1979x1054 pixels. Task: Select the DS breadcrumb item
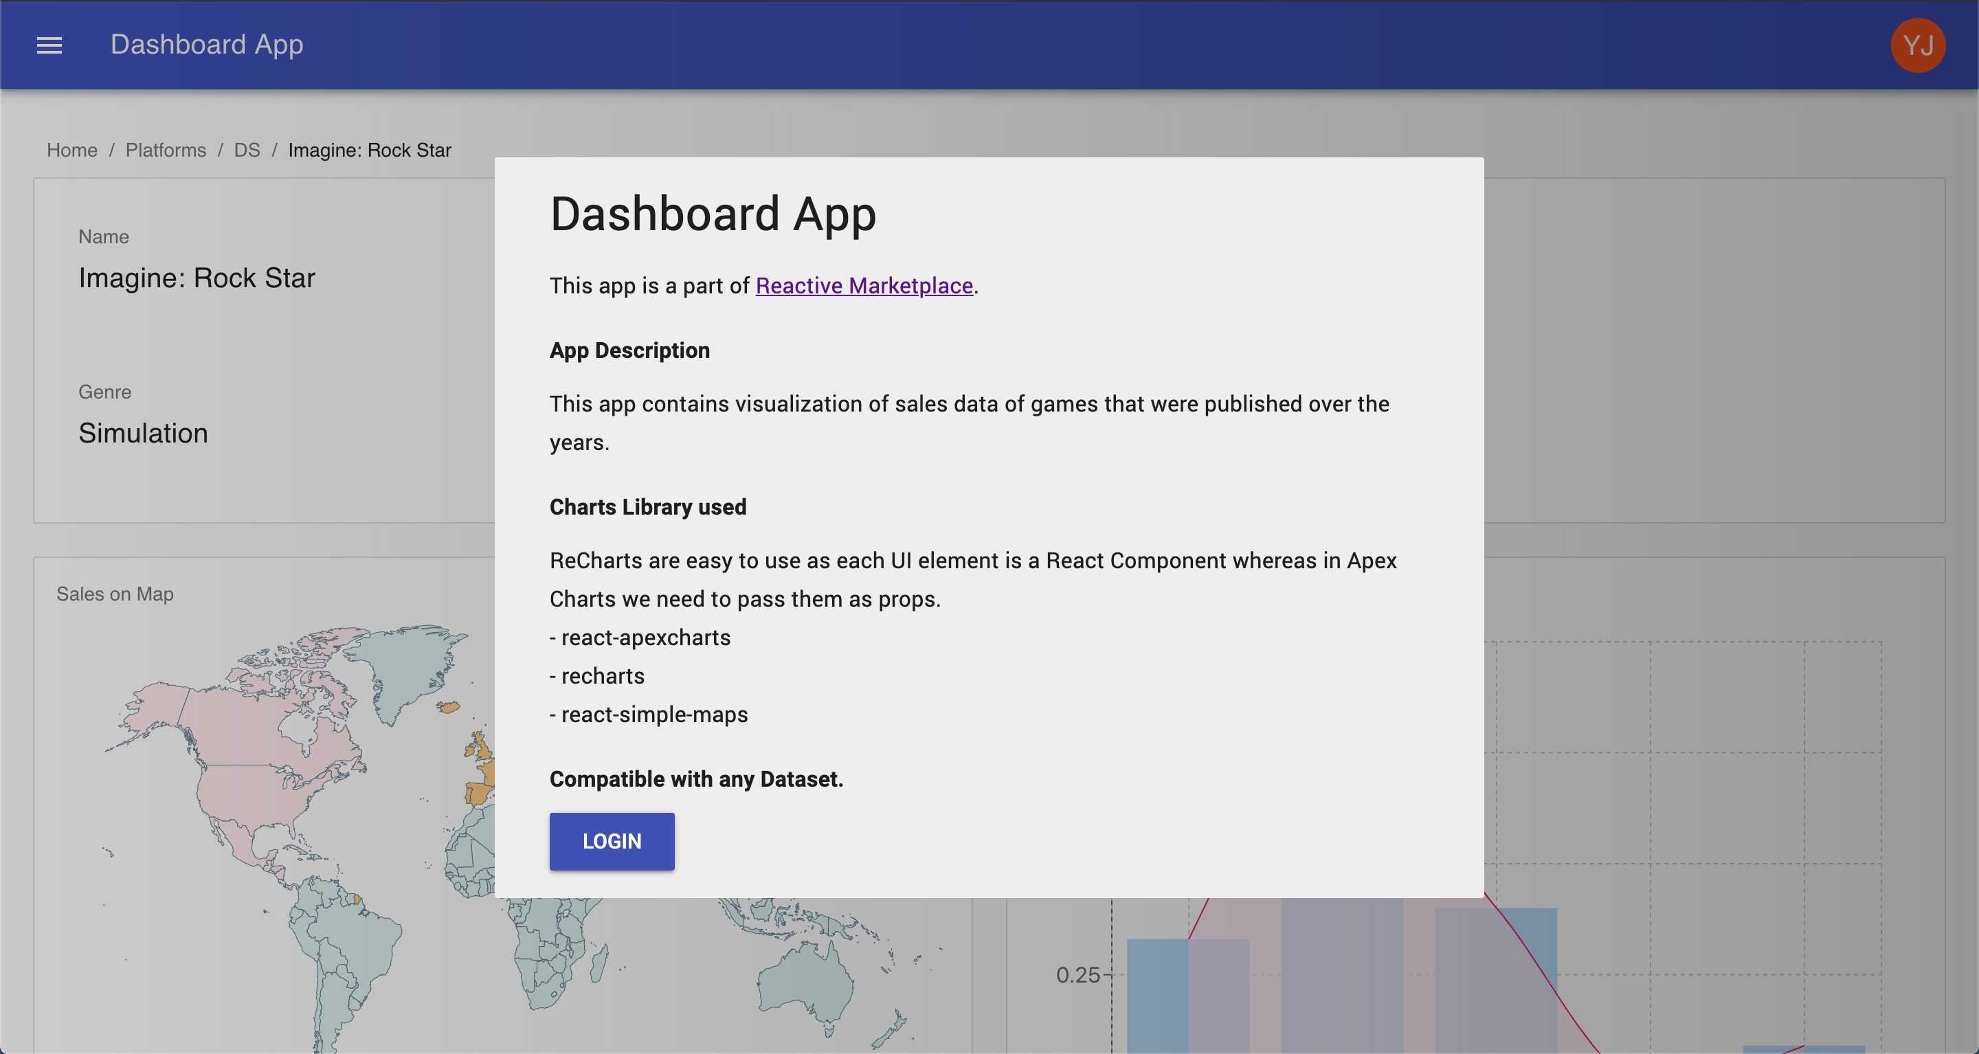click(247, 150)
